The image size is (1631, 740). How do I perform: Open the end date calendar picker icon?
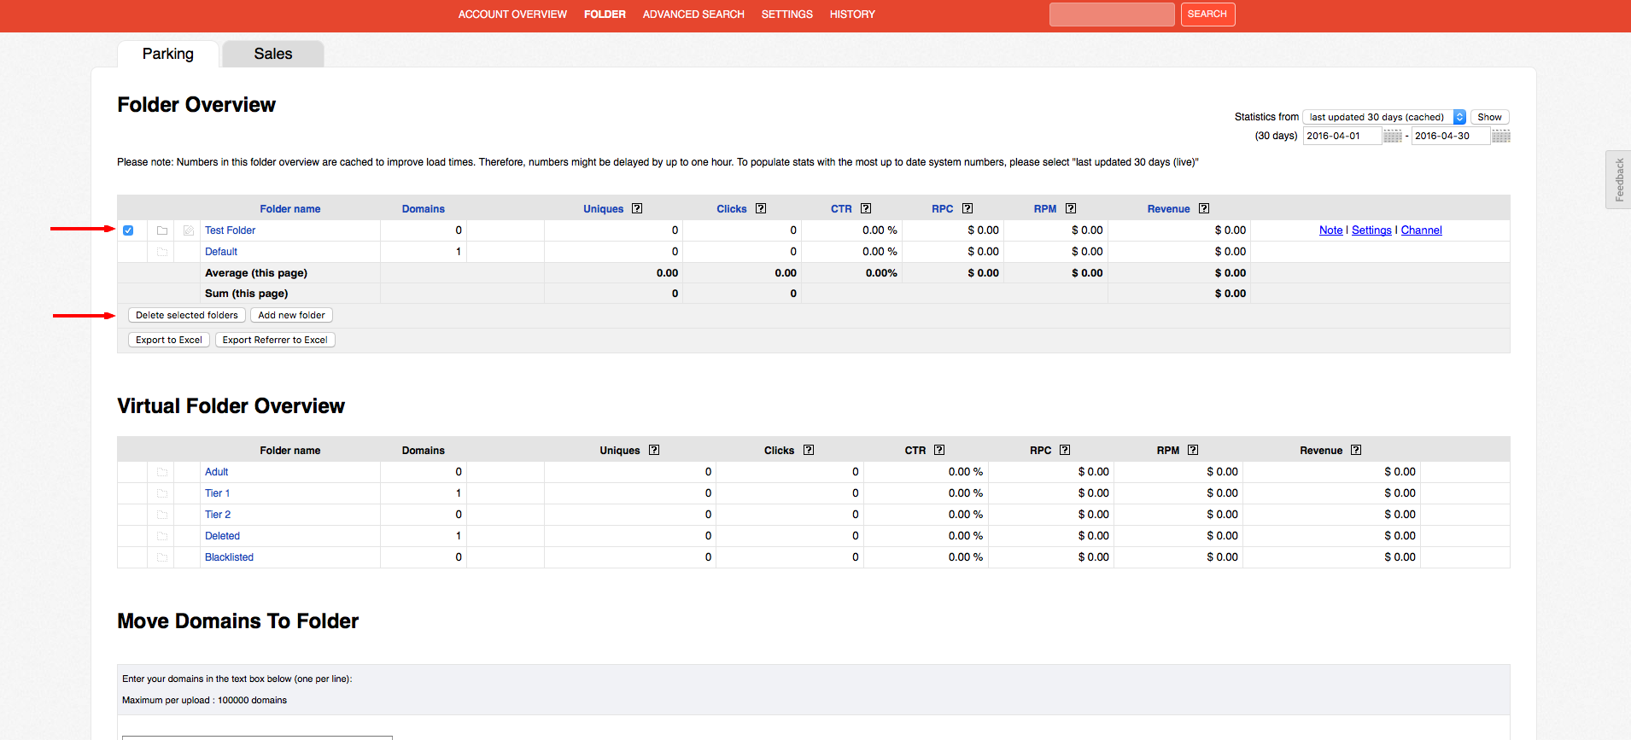point(1500,137)
